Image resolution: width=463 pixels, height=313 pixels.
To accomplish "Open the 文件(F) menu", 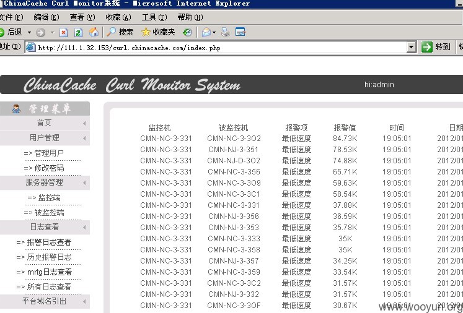I will tap(11, 17).
